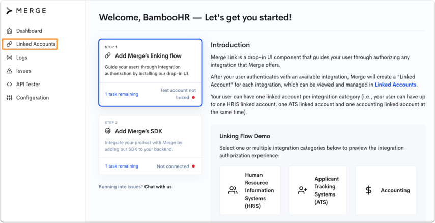Click the Issues warning triangle icon
This screenshot has width=435, height=223.
(10, 71)
